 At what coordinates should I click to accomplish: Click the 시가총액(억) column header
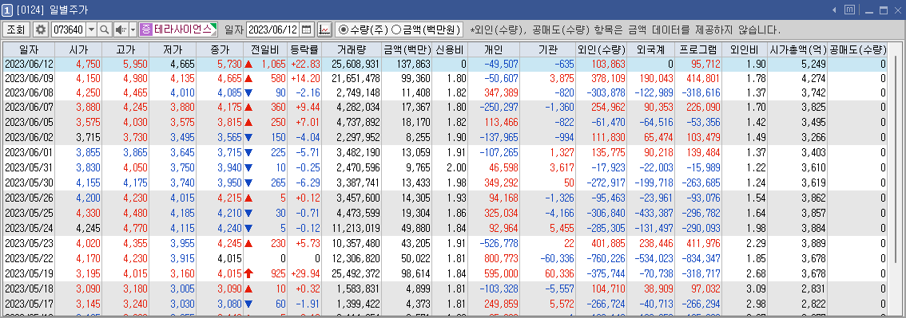[x=797, y=49]
